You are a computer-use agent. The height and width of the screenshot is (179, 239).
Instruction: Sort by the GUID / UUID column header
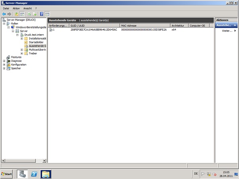coord(94,25)
